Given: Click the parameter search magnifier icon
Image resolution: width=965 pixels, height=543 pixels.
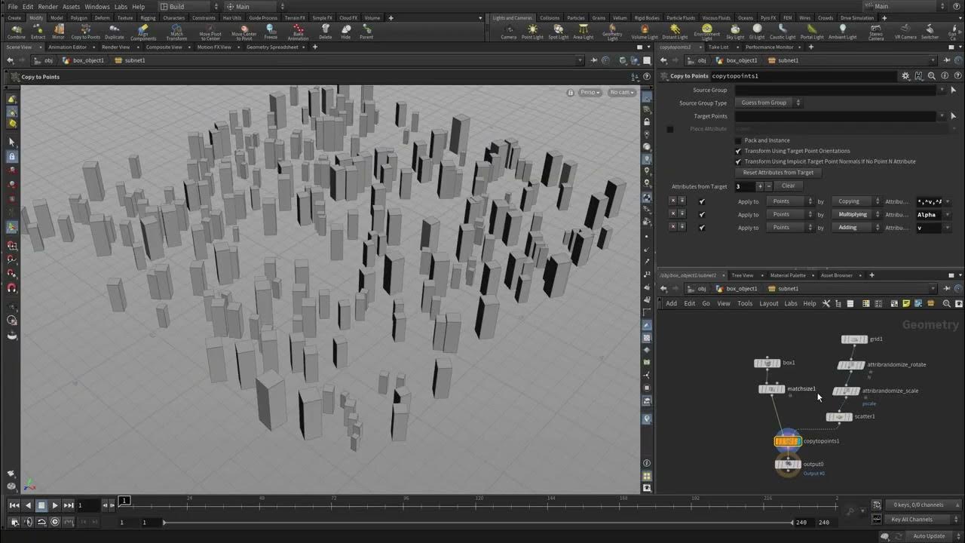Looking at the screenshot, I should (932, 76).
